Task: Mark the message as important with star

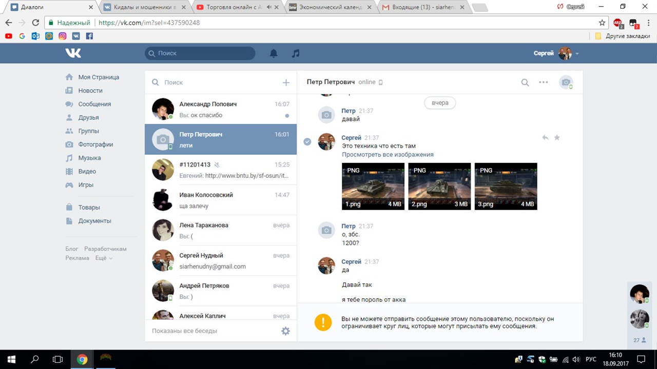Action: [x=557, y=138]
